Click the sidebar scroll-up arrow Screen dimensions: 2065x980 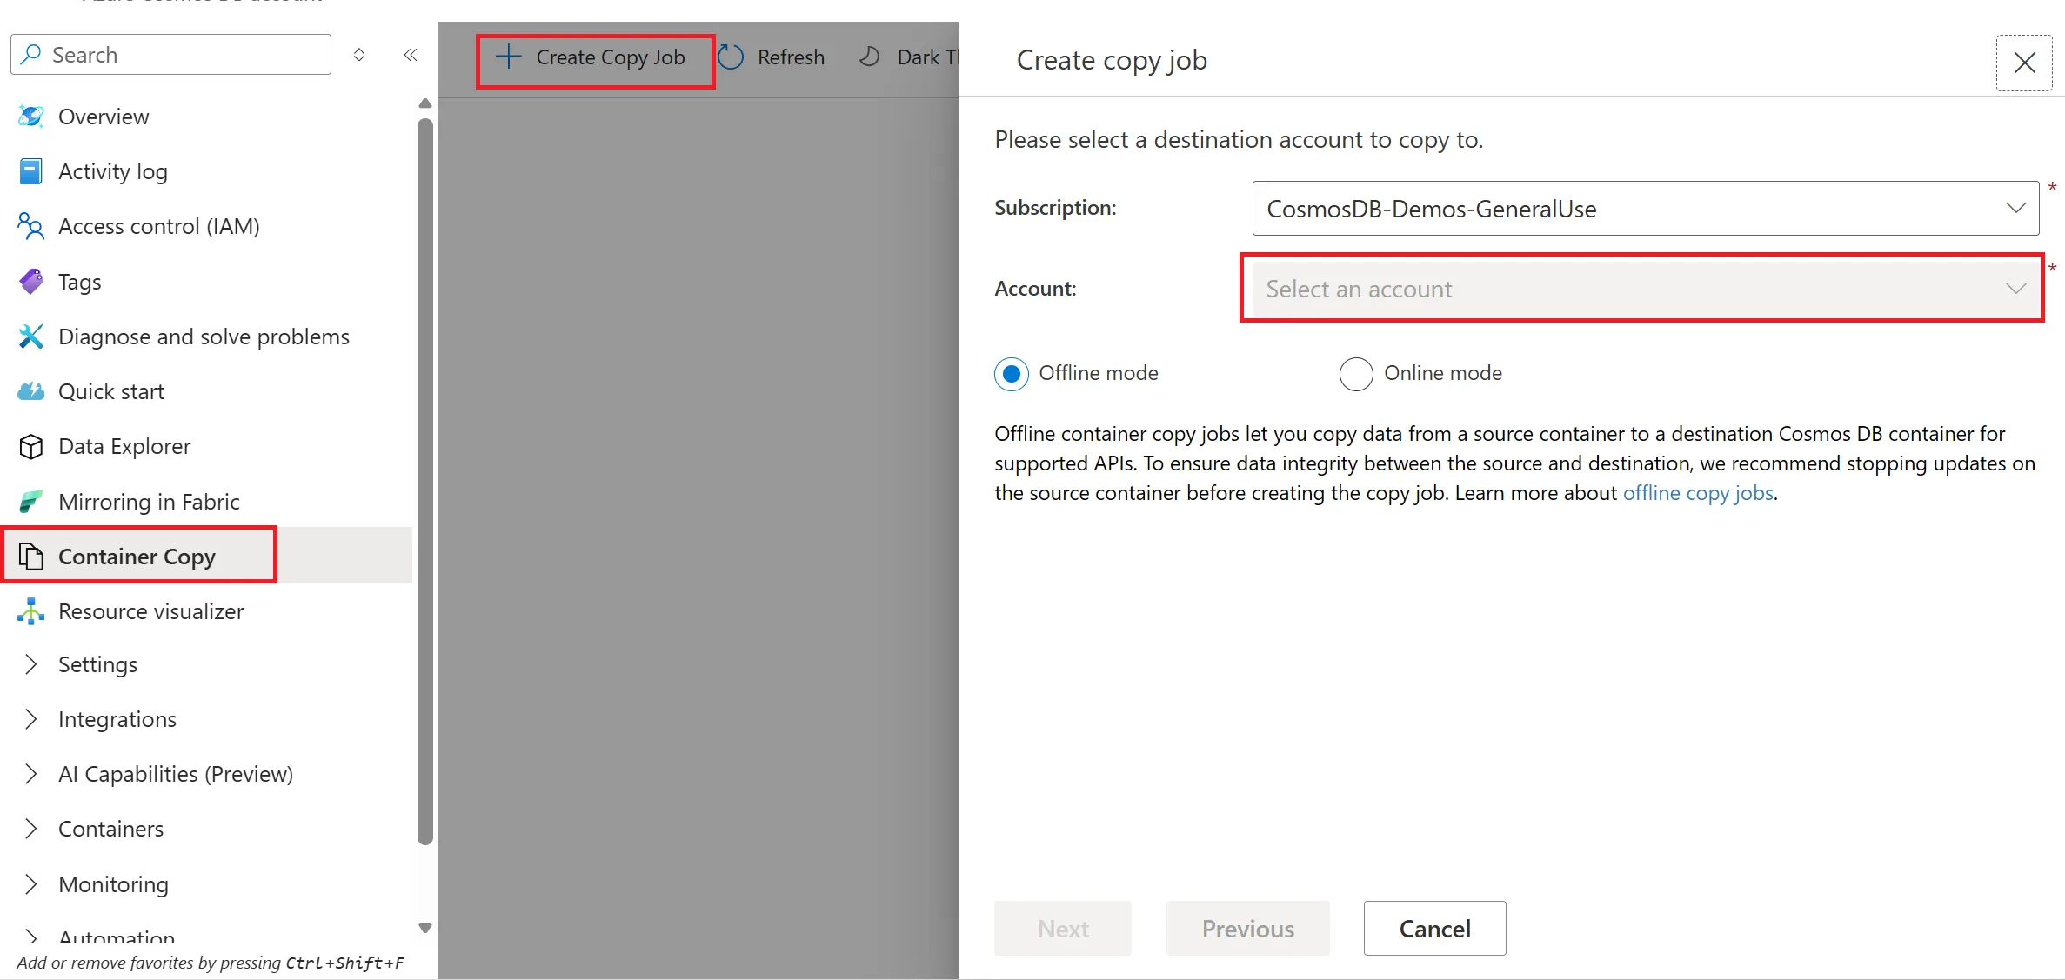(x=425, y=103)
